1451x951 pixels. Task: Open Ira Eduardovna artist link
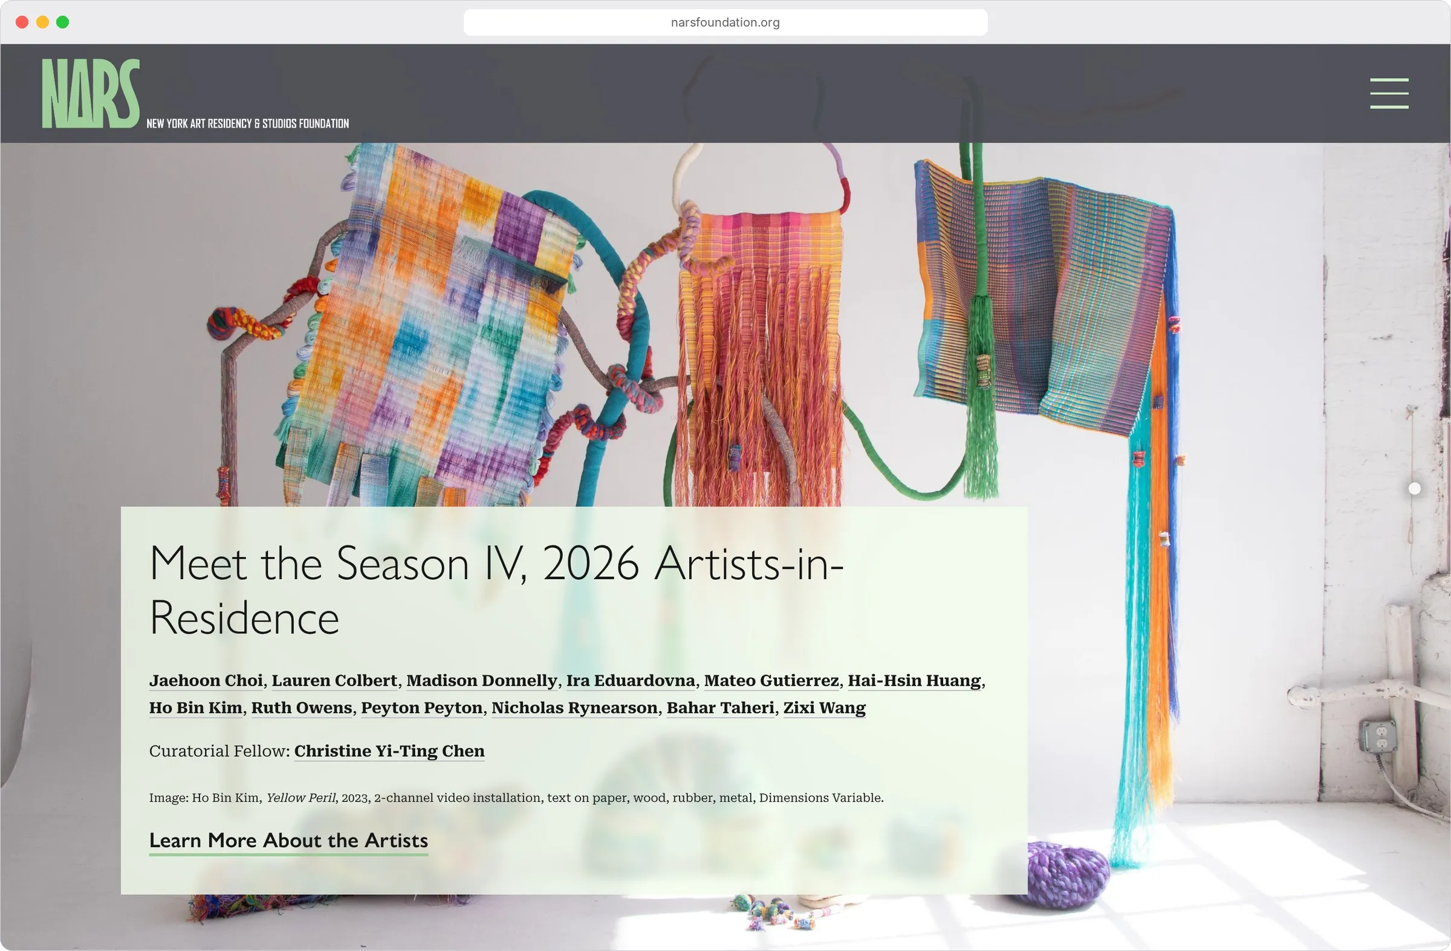[x=631, y=680]
